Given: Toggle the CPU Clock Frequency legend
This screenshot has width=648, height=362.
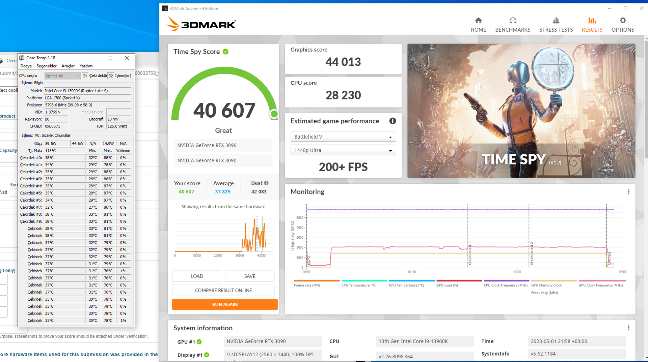Looking at the screenshot, I should point(506,283).
